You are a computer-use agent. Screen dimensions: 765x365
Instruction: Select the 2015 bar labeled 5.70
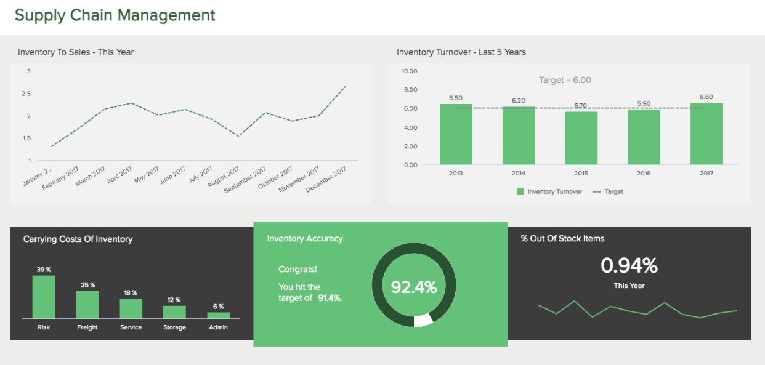tap(581, 138)
